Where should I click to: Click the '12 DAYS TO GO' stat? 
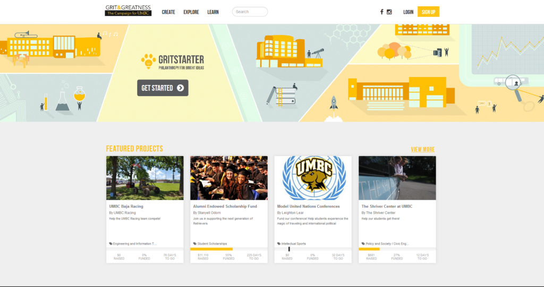point(422,257)
